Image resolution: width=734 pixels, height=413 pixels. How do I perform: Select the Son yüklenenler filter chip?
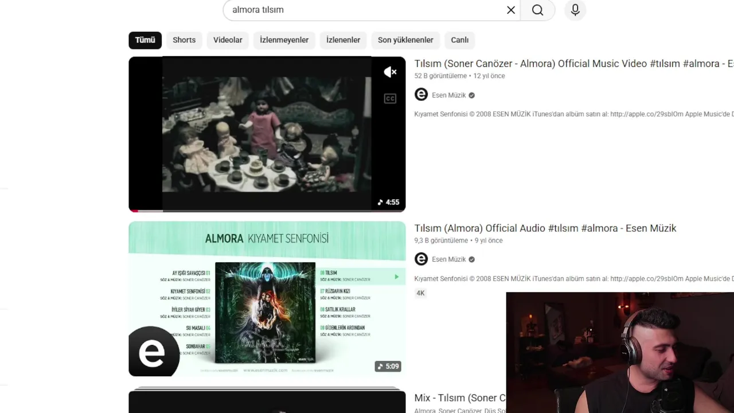[x=405, y=40]
